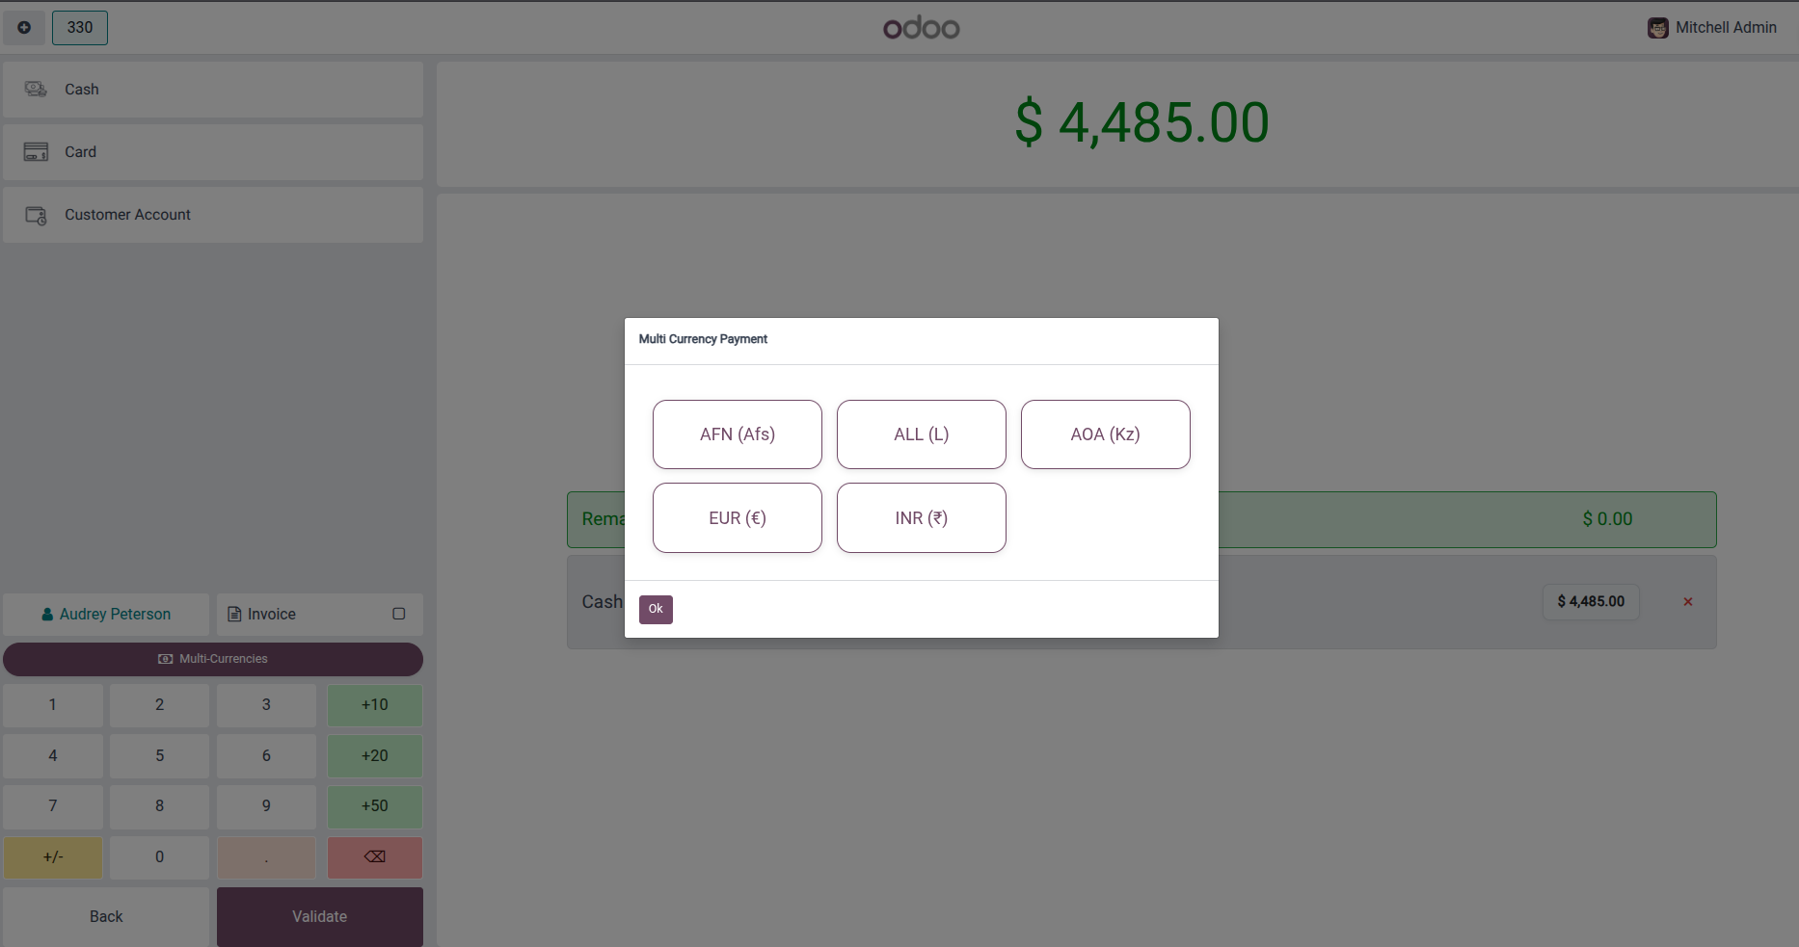Pick the AOA (Kz) currency
This screenshot has height=947, width=1799.
pyautogui.click(x=1105, y=434)
